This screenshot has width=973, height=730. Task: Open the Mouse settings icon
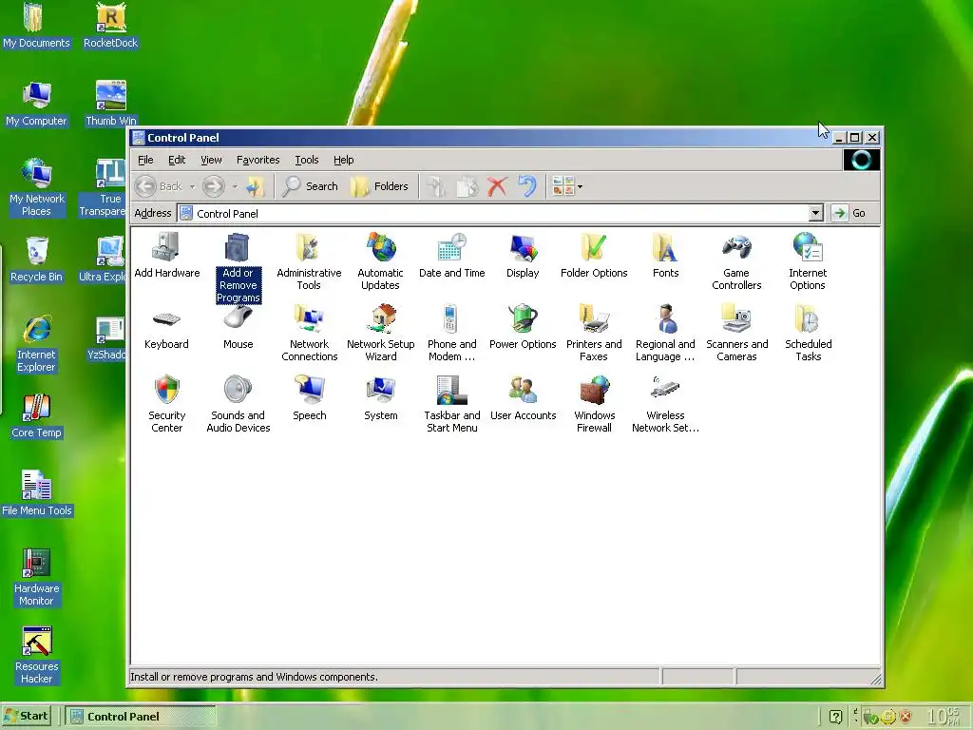coord(238,327)
